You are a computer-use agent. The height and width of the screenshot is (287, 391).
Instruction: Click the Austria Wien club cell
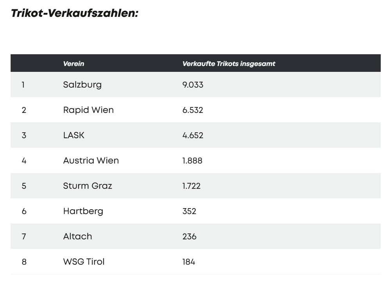pos(91,160)
